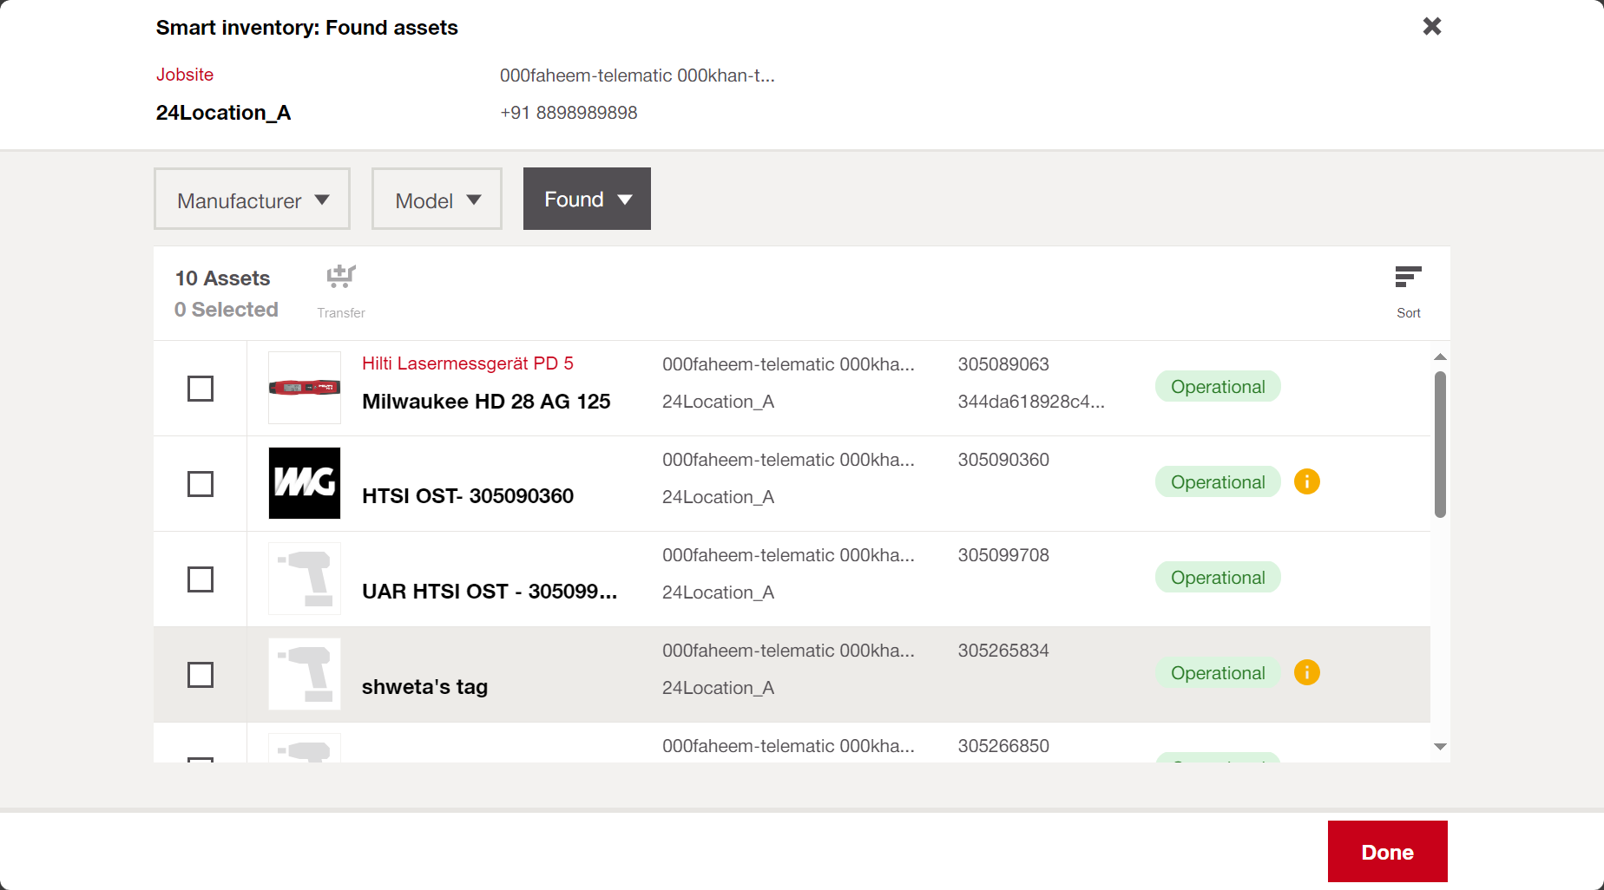Click the shweta's tag tool image
Image resolution: width=1604 pixels, height=890 pixels.
305,674
